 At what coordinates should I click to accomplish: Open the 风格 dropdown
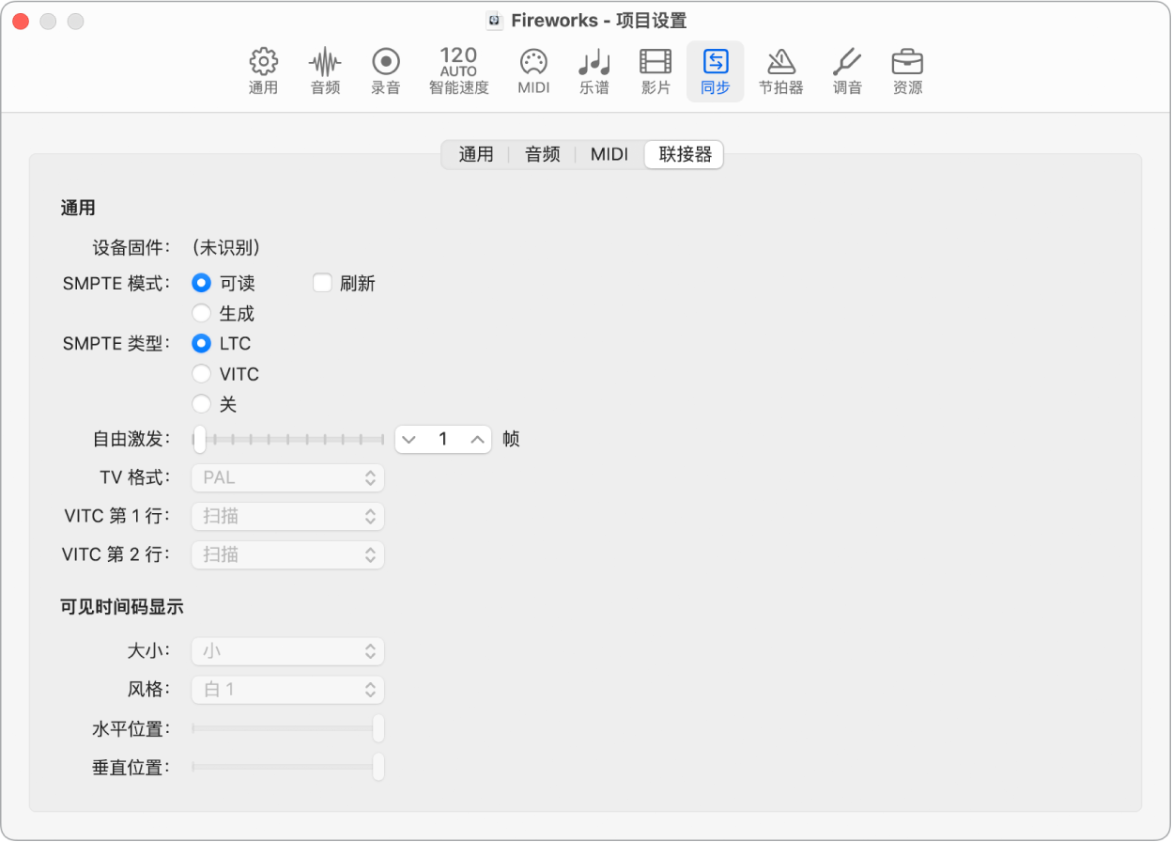(x=287, y=690)
